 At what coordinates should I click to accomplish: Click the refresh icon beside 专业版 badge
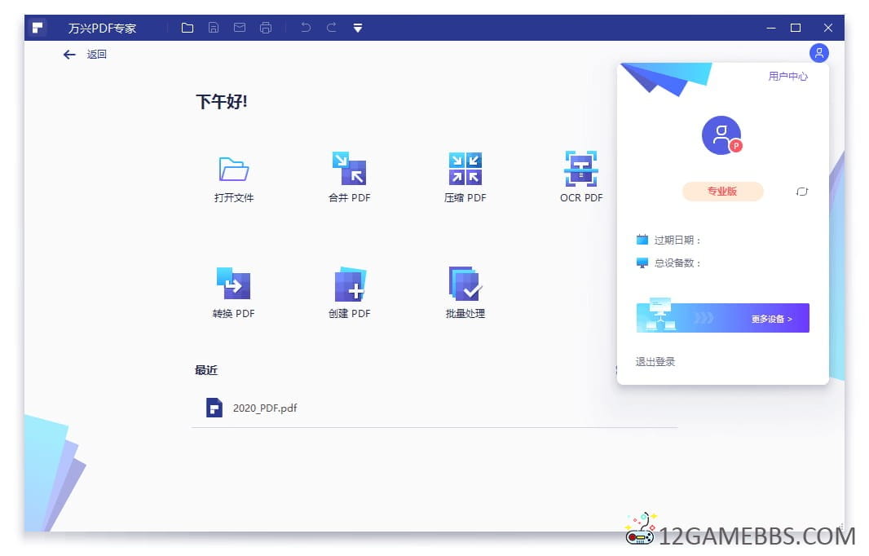point(801,192)
